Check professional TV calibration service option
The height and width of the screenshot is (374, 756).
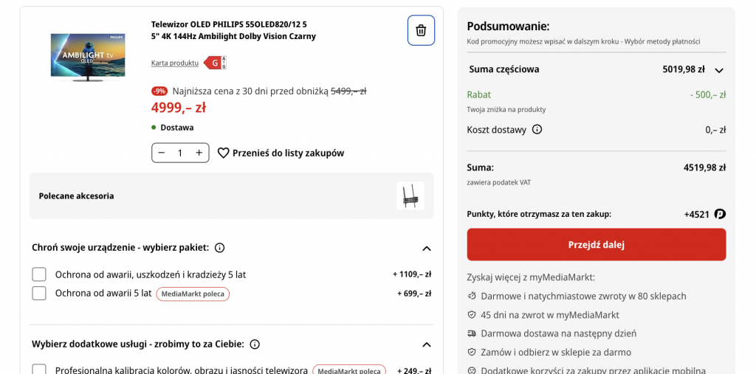point(39,369)
